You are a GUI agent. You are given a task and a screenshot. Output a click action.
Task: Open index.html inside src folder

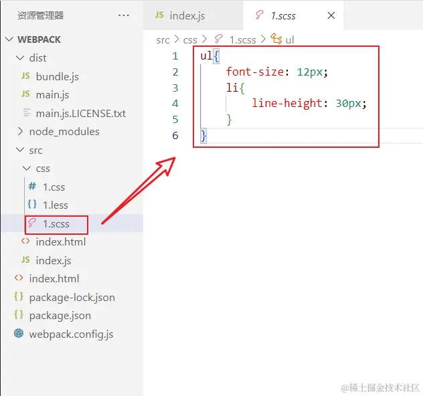click(61, 241)
